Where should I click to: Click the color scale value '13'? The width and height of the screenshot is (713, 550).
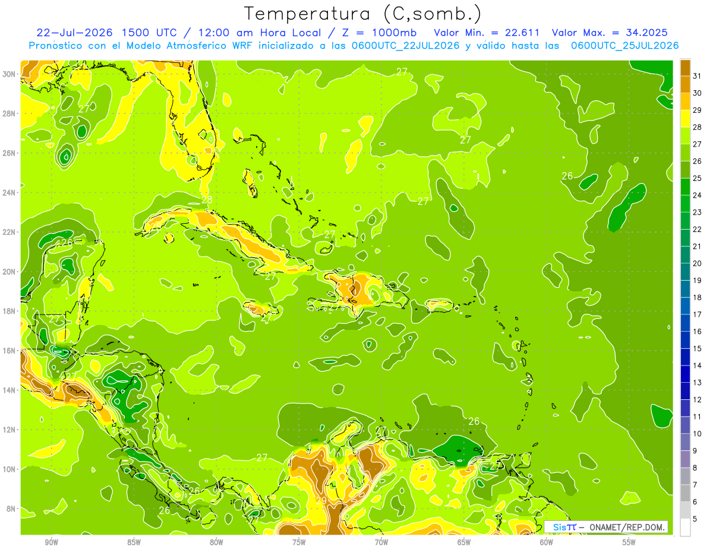698,383
